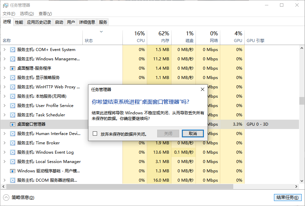Viewport: 305px width, 206px height.
Task: Click the 0.1 MB/秒 disk value
Action: click(x=184, y=152)
